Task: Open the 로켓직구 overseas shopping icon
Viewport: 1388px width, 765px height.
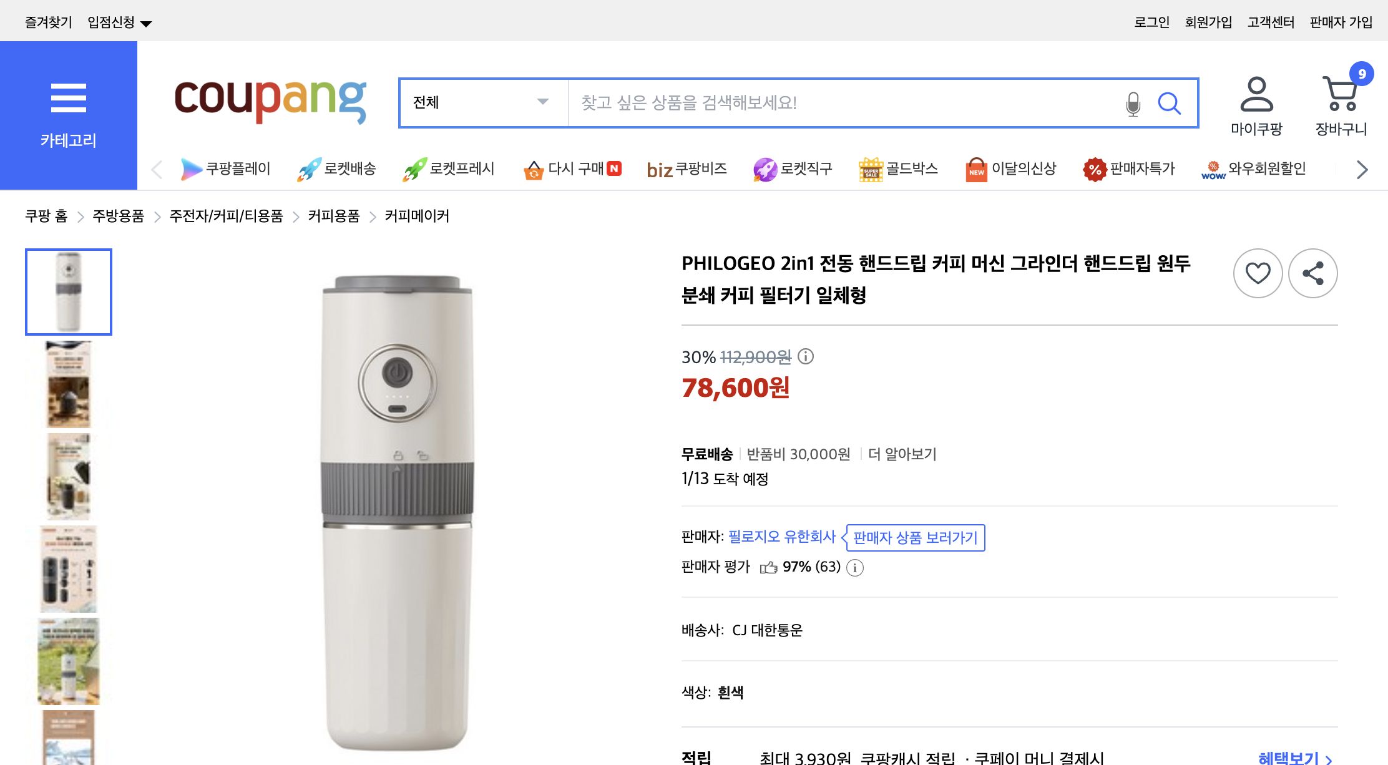Action: pyautogui.click(x=793, y=168)
